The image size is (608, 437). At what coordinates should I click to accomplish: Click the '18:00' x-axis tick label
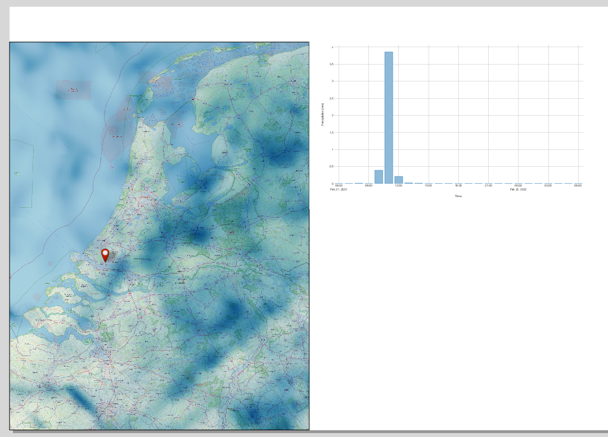pos(458,185)
